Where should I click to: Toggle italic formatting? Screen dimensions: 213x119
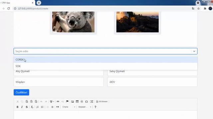[22, 107]
